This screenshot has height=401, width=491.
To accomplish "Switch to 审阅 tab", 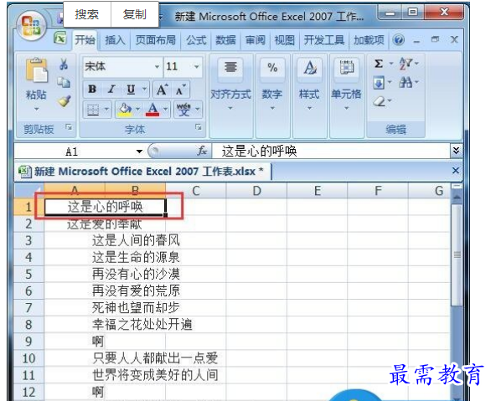I will tap(256, 40).
